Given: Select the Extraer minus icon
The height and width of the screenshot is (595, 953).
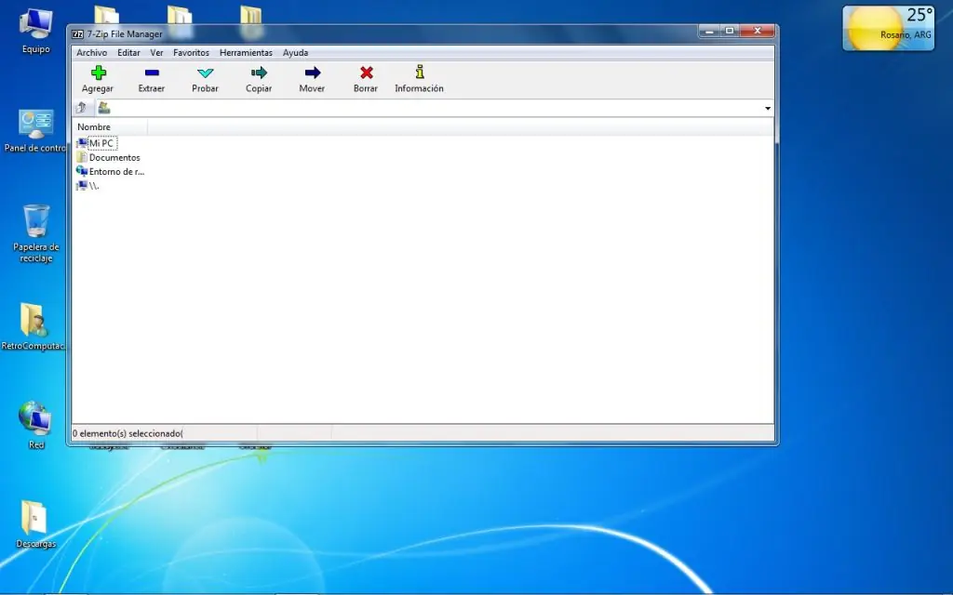Looking at the screenshot, I should (152, 73).
